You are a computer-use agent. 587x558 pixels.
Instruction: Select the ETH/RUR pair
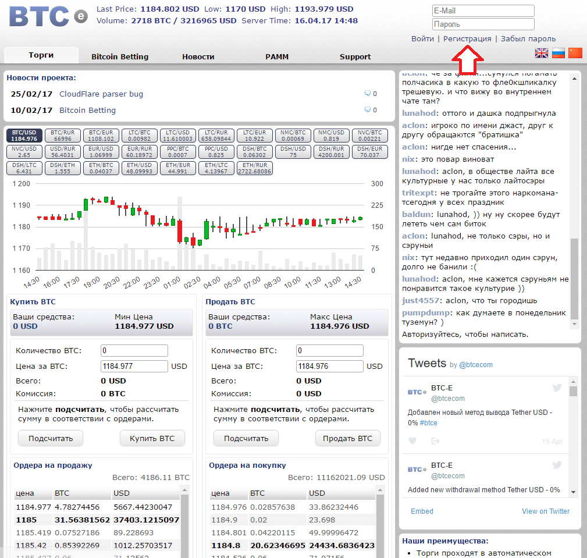255,168
